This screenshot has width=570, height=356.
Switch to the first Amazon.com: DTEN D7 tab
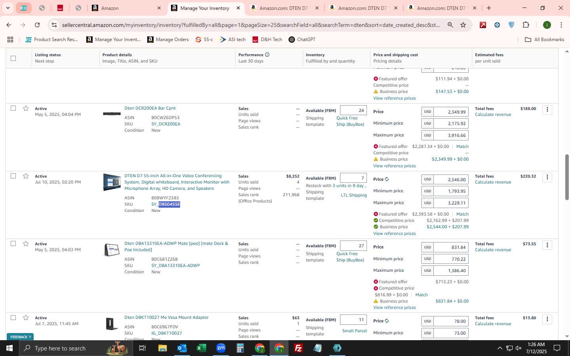pos(284,8)
